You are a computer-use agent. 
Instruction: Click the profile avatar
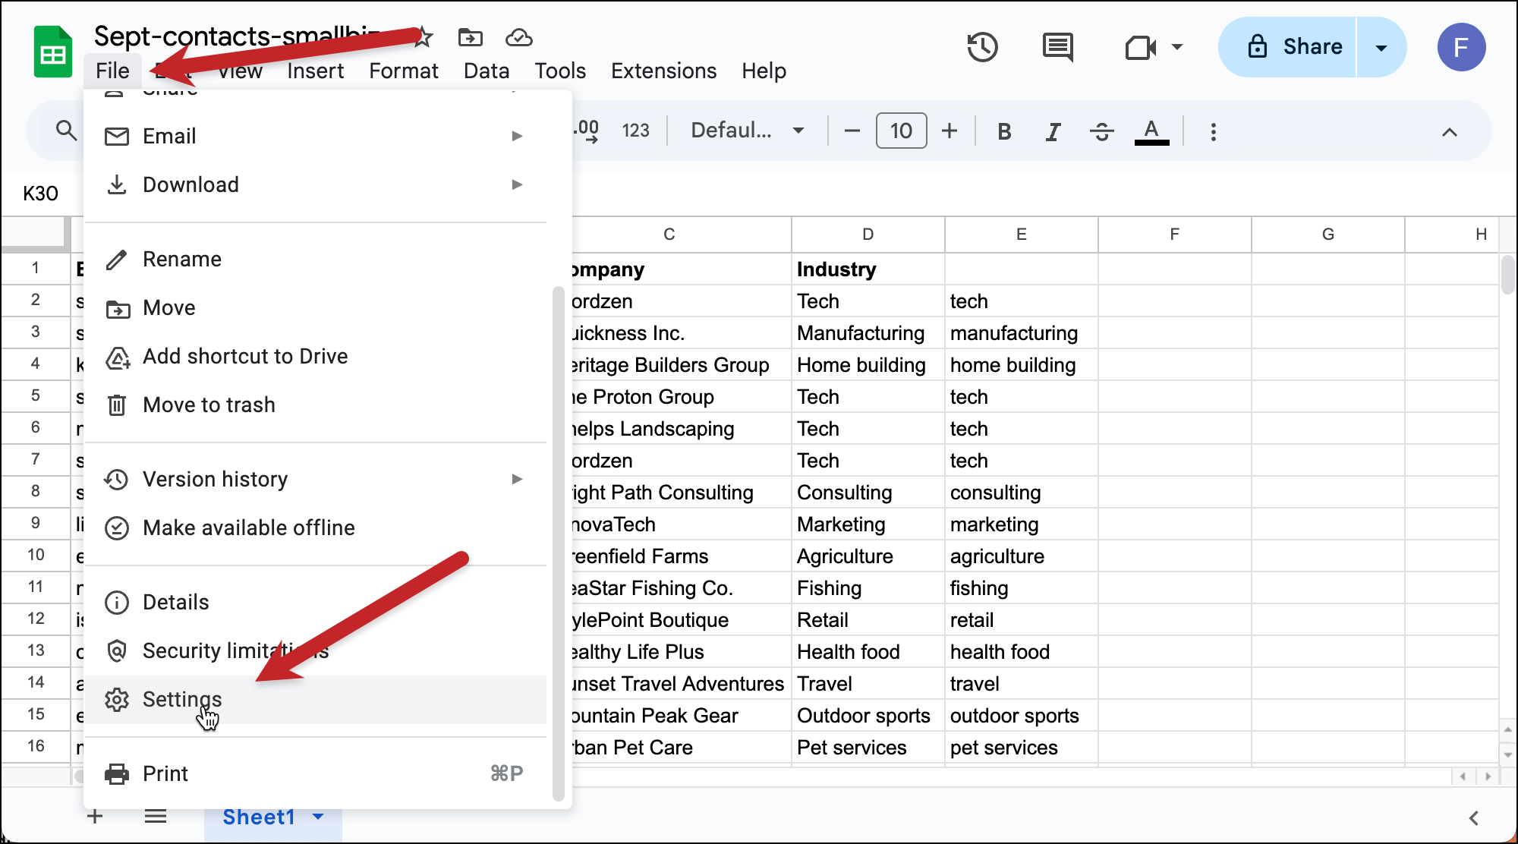coord(1462,47)
